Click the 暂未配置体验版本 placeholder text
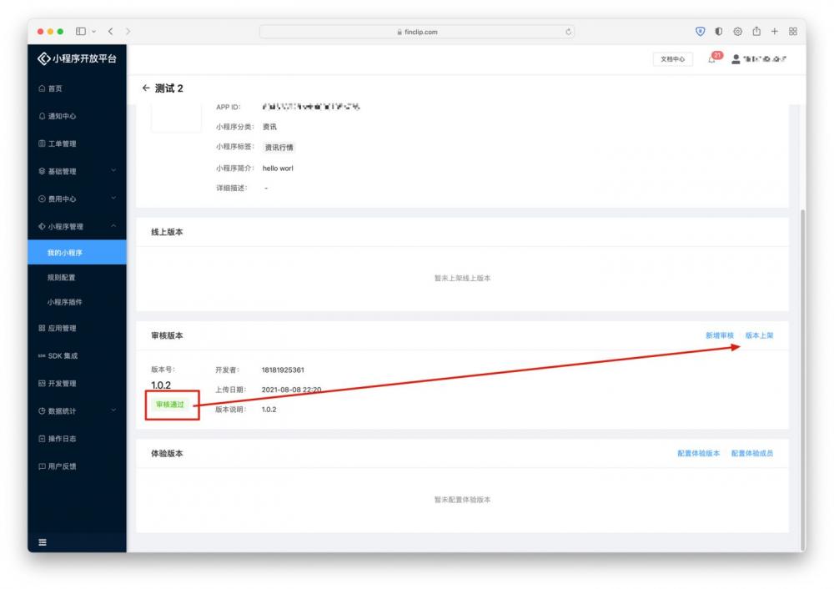Image resolution: width=834 pixels, height=589 pixels. pyautogui.click(x=462, y=500)
